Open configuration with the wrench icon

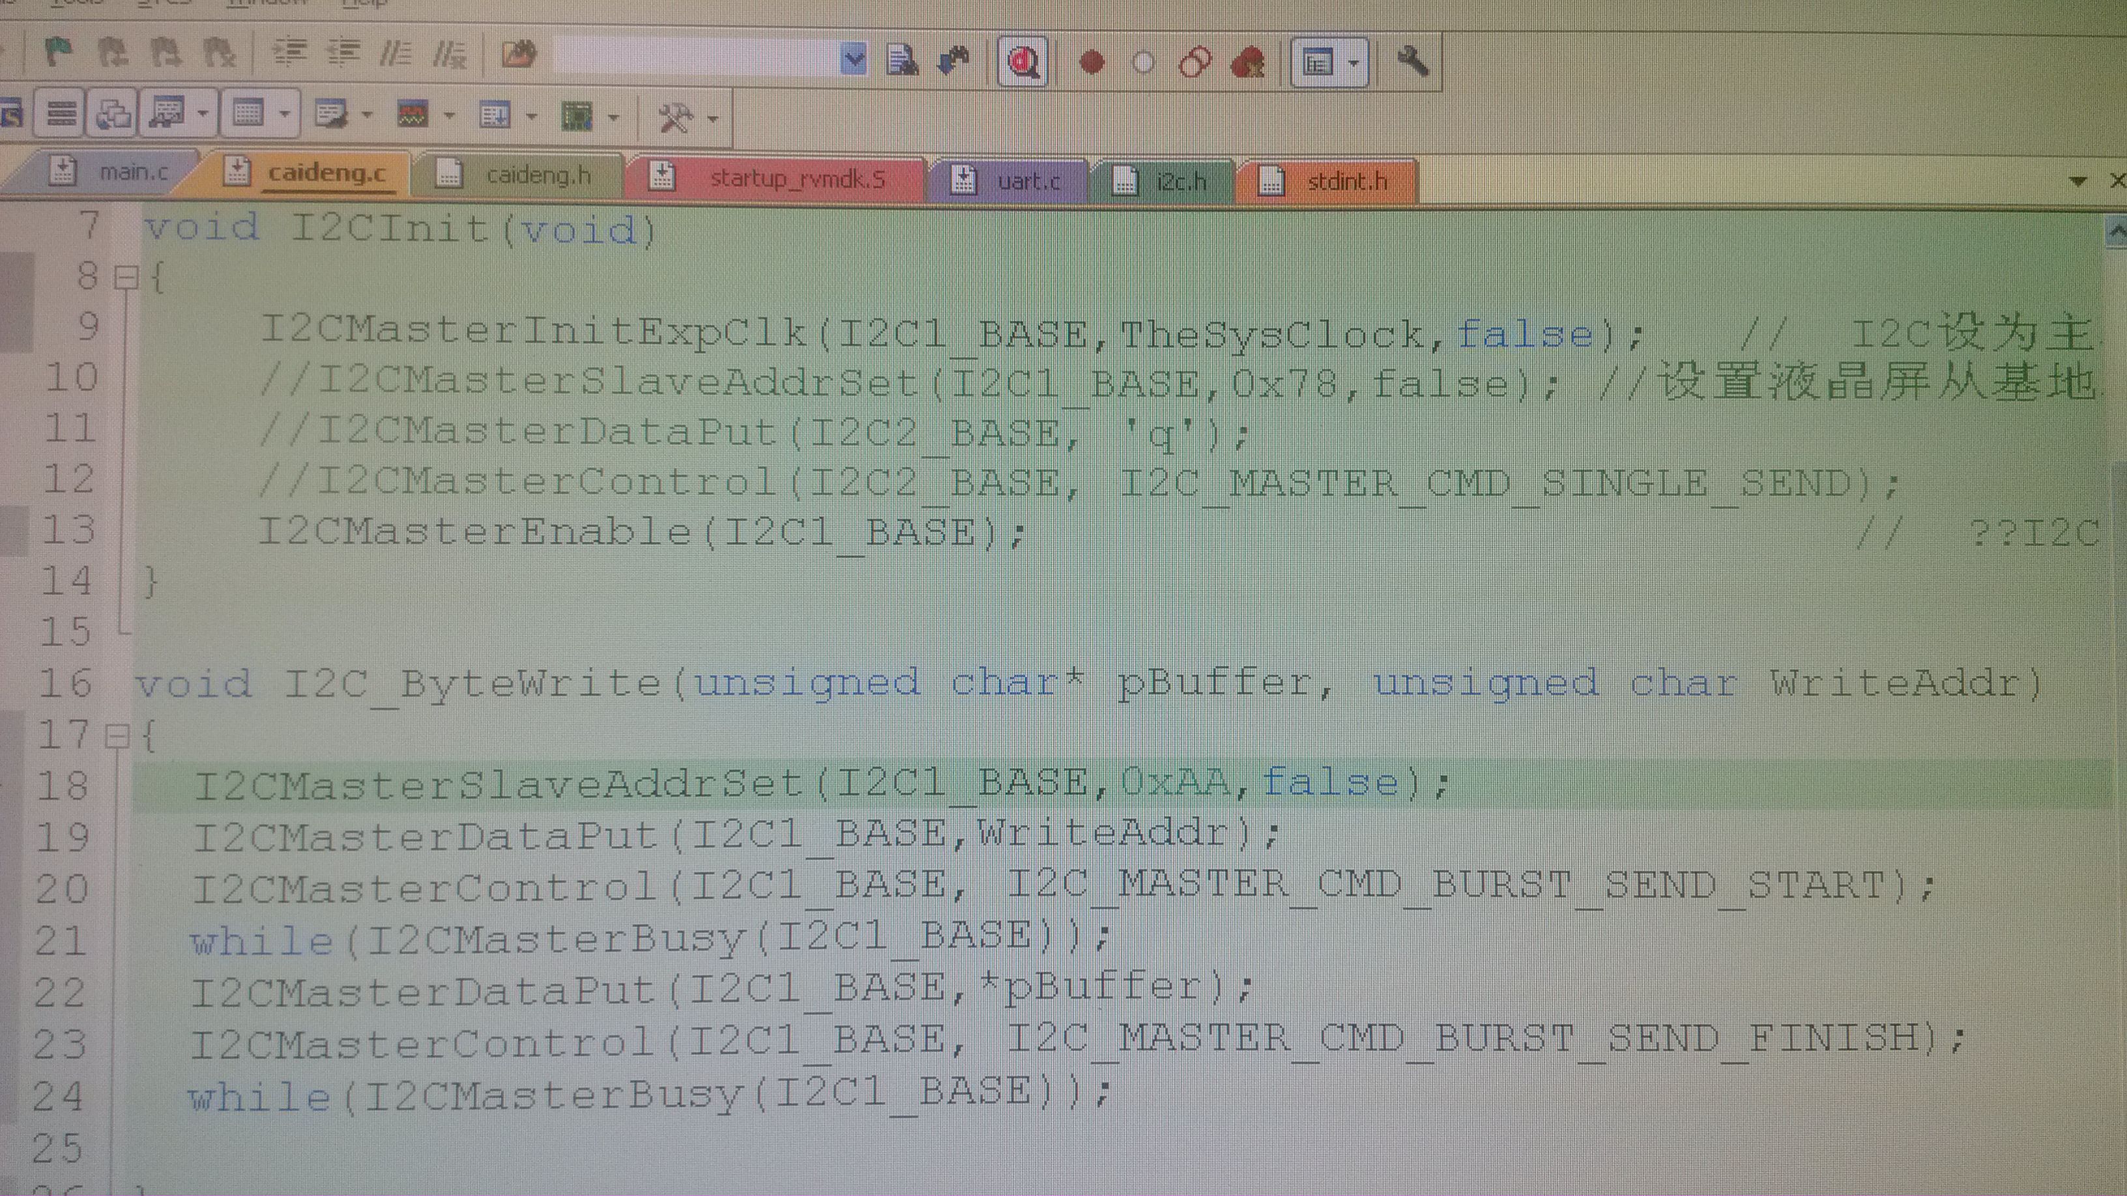point(1412,60)
